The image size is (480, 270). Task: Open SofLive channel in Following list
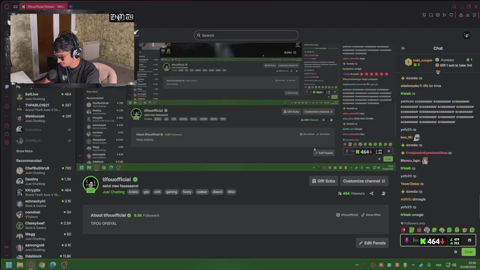click(x=43, y=96)
